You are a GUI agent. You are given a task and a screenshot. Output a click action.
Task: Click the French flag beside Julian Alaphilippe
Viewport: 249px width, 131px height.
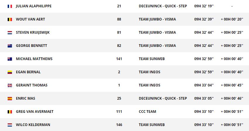point(10,6)
